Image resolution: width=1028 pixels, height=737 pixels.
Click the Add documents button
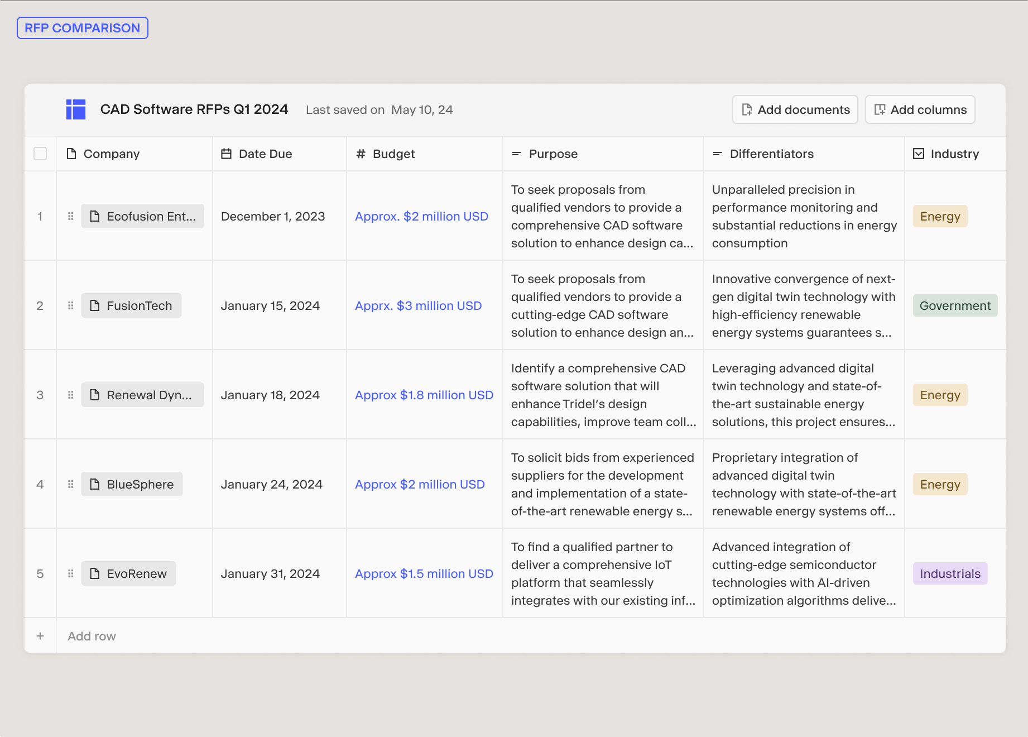tap(795, 109)
